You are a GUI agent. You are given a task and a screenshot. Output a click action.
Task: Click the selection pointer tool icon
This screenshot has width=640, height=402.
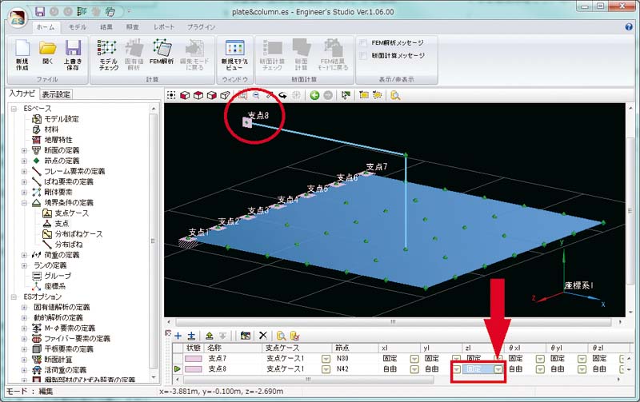tap(346, 95)
